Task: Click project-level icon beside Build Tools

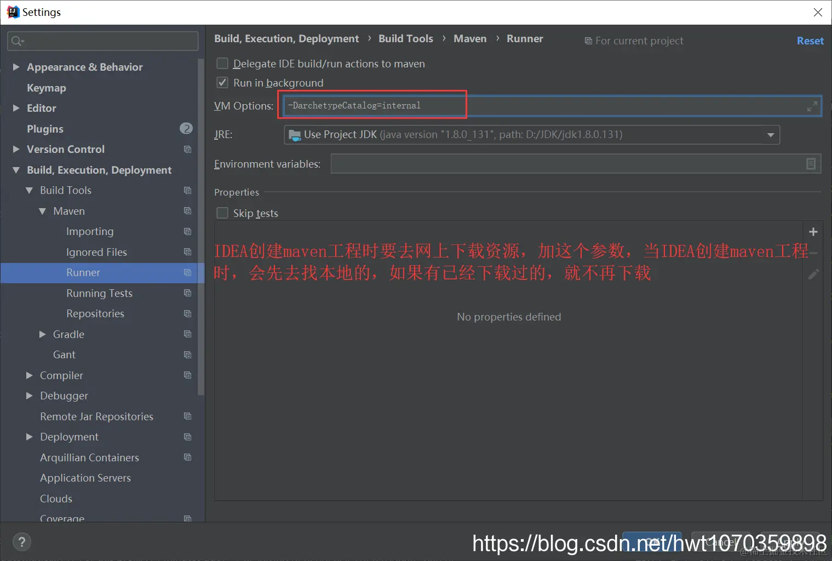Action: (x=187, y=191)
